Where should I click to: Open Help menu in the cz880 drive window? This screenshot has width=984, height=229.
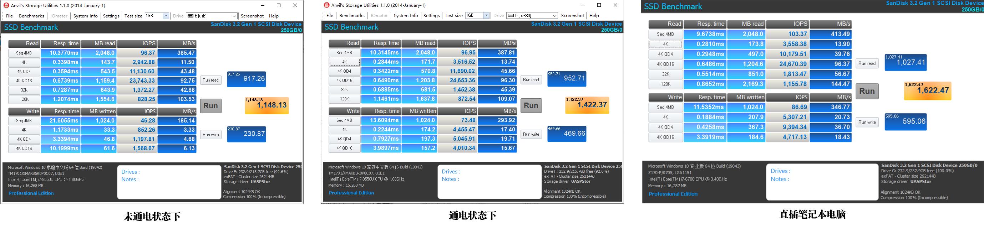[594, 16]
